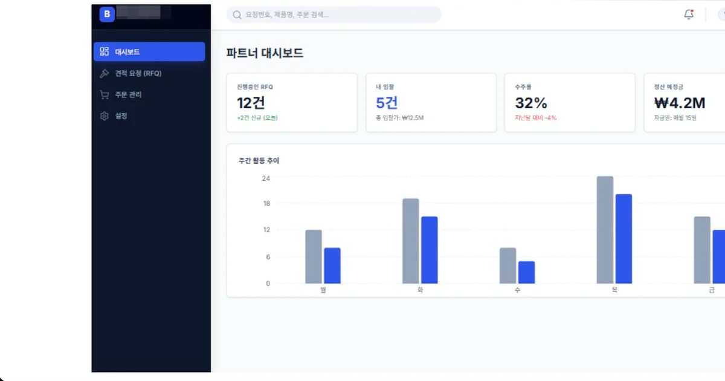Click the blue bar for 목 in chart
This screenshot has width=725, height=381.
(x=623, y=239)
